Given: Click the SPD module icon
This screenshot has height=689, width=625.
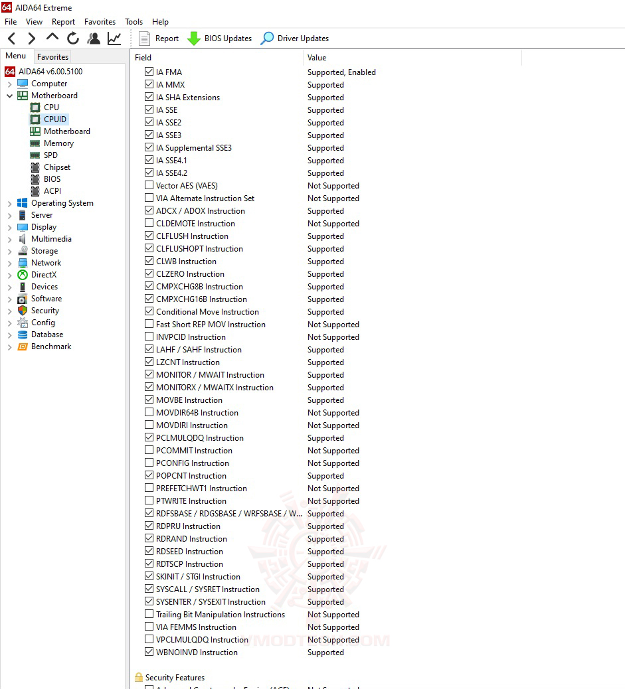Looking at the screenshot, I should [x=35, y=155].
